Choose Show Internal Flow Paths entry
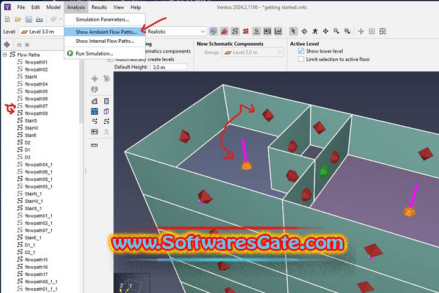The height and width of the screenshot is (293, 439). tap(105, 41)
